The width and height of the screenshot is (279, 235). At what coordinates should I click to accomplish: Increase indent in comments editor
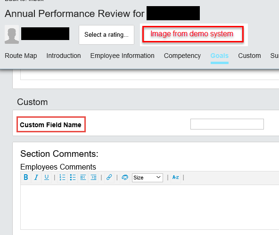[x=93, y=178]
